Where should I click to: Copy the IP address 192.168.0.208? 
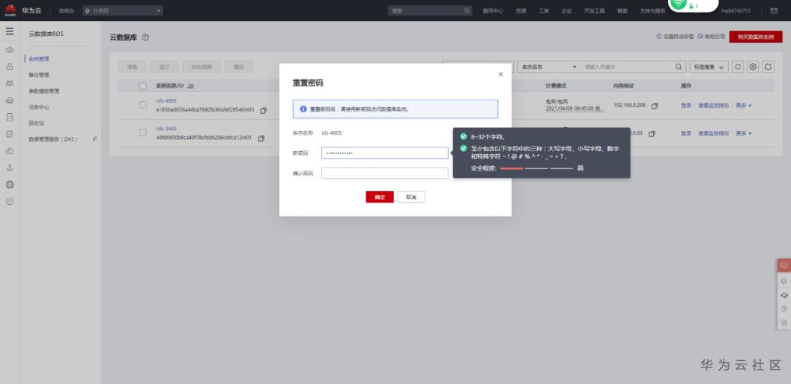click(x=655, y=106)
